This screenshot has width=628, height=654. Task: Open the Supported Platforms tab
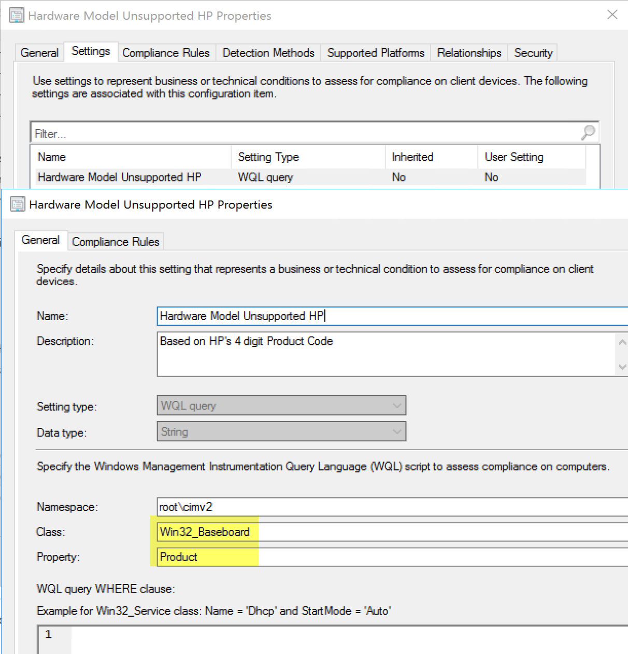375,53
